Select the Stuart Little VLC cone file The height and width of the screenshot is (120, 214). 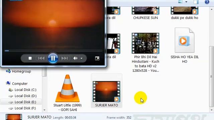(x=68, y=88)
